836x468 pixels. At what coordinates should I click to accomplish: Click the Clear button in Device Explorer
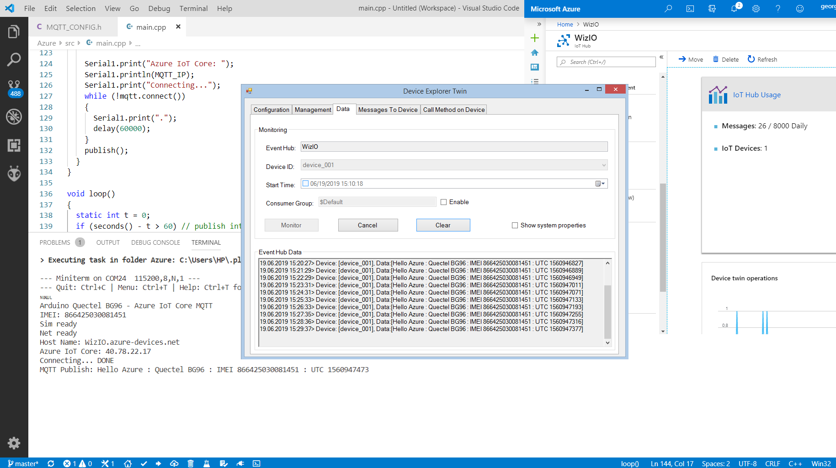443,225
